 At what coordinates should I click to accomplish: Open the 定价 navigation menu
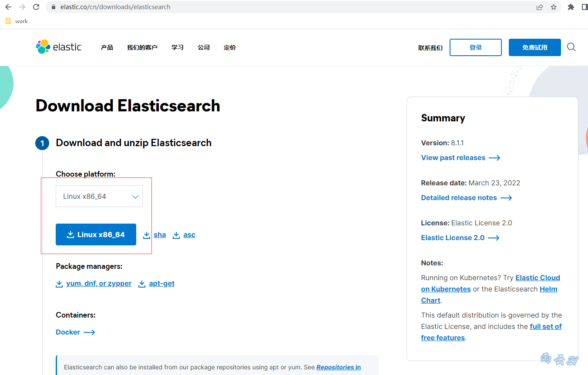click(229, 47)
